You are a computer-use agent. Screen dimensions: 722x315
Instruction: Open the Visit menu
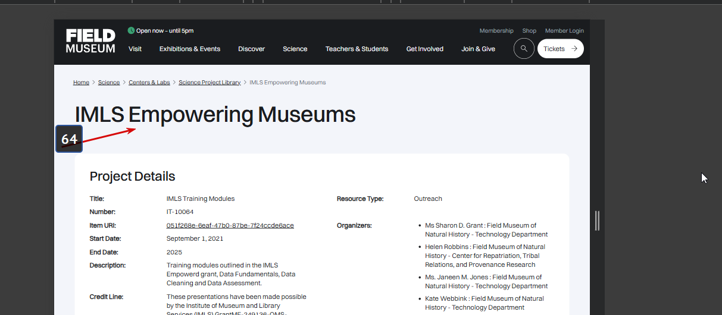(x=135, y=49)
